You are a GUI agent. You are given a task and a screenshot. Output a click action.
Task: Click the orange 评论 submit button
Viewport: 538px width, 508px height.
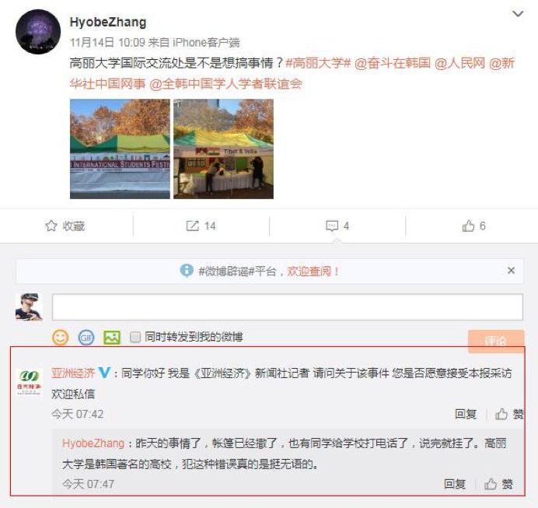click(496, 341)
